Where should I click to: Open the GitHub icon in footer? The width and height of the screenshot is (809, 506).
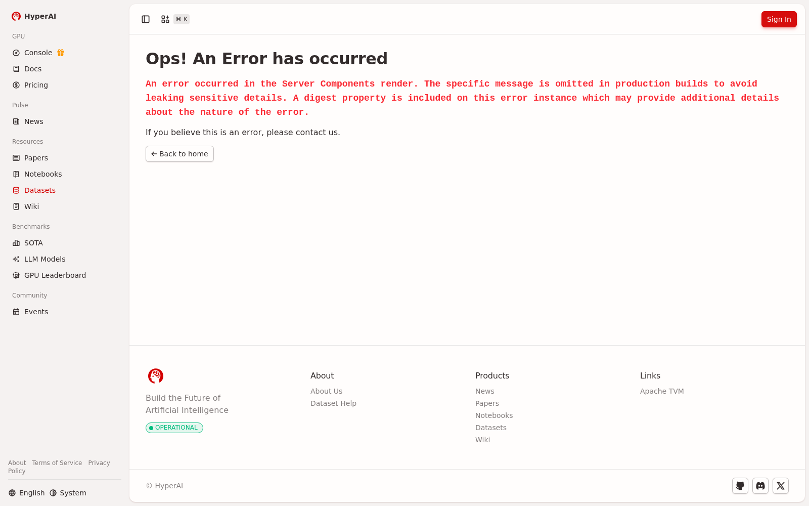point(740,486)
